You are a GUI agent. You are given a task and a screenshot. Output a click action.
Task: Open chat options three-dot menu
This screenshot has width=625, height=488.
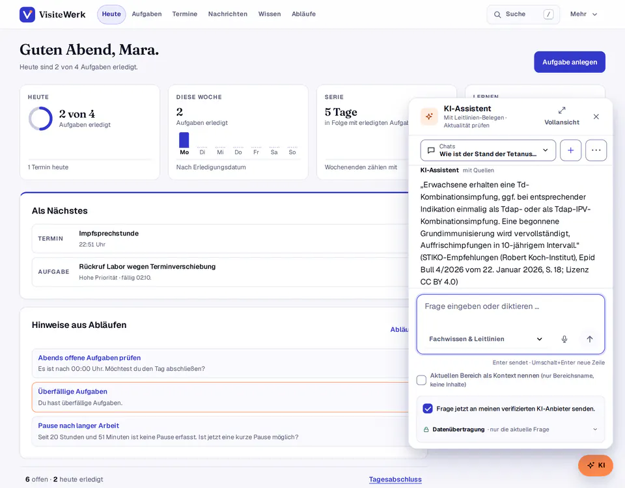click(x=596, y=150)
